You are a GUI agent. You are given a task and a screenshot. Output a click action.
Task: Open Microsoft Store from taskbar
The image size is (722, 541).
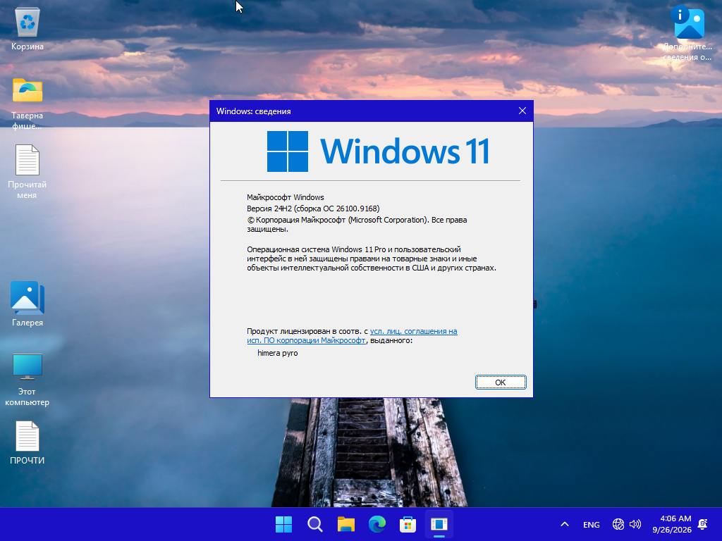408,524
